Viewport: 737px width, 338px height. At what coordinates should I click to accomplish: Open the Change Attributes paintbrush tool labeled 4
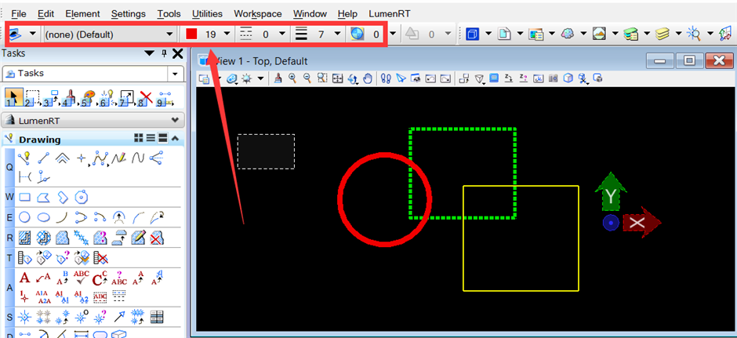68,98
